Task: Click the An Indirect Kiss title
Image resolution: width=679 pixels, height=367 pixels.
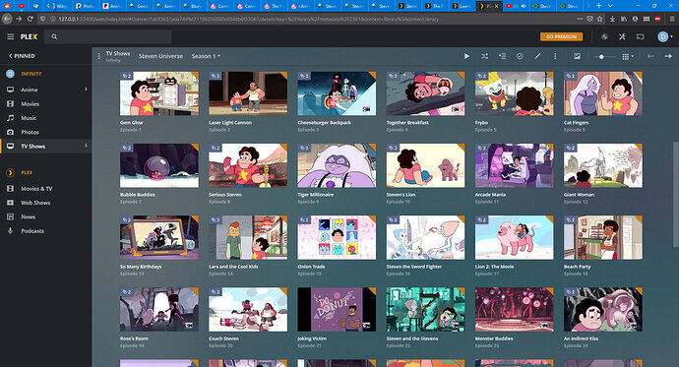Action: coord(582,338)
